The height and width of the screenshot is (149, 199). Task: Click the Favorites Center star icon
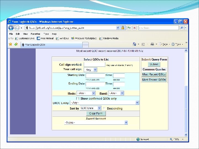(x=11, y=44)
